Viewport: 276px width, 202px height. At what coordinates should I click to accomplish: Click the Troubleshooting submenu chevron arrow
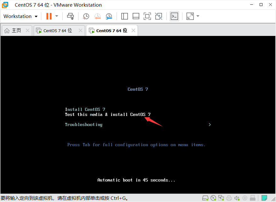pos(210,125)
